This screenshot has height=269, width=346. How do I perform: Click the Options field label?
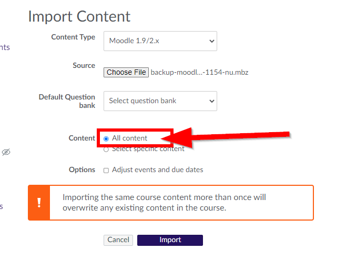82,170
